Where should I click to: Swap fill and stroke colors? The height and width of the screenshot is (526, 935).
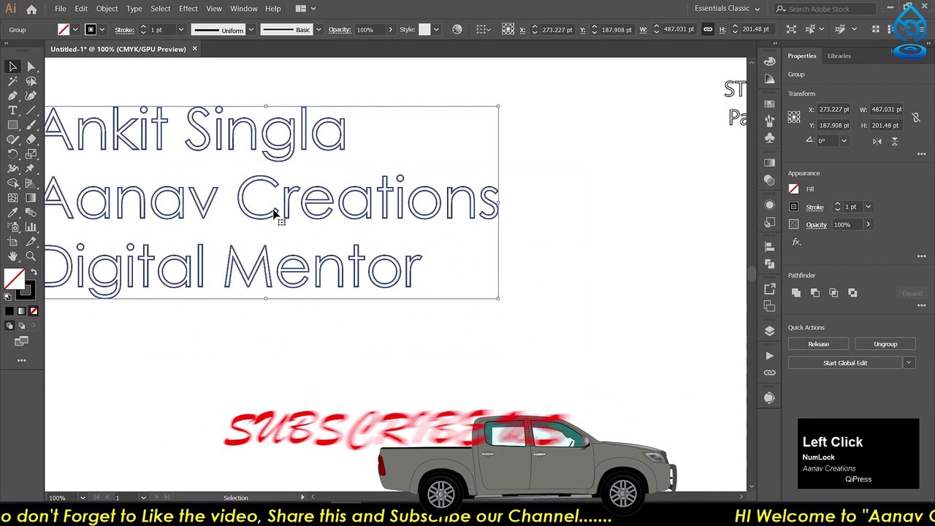point(33,272)
